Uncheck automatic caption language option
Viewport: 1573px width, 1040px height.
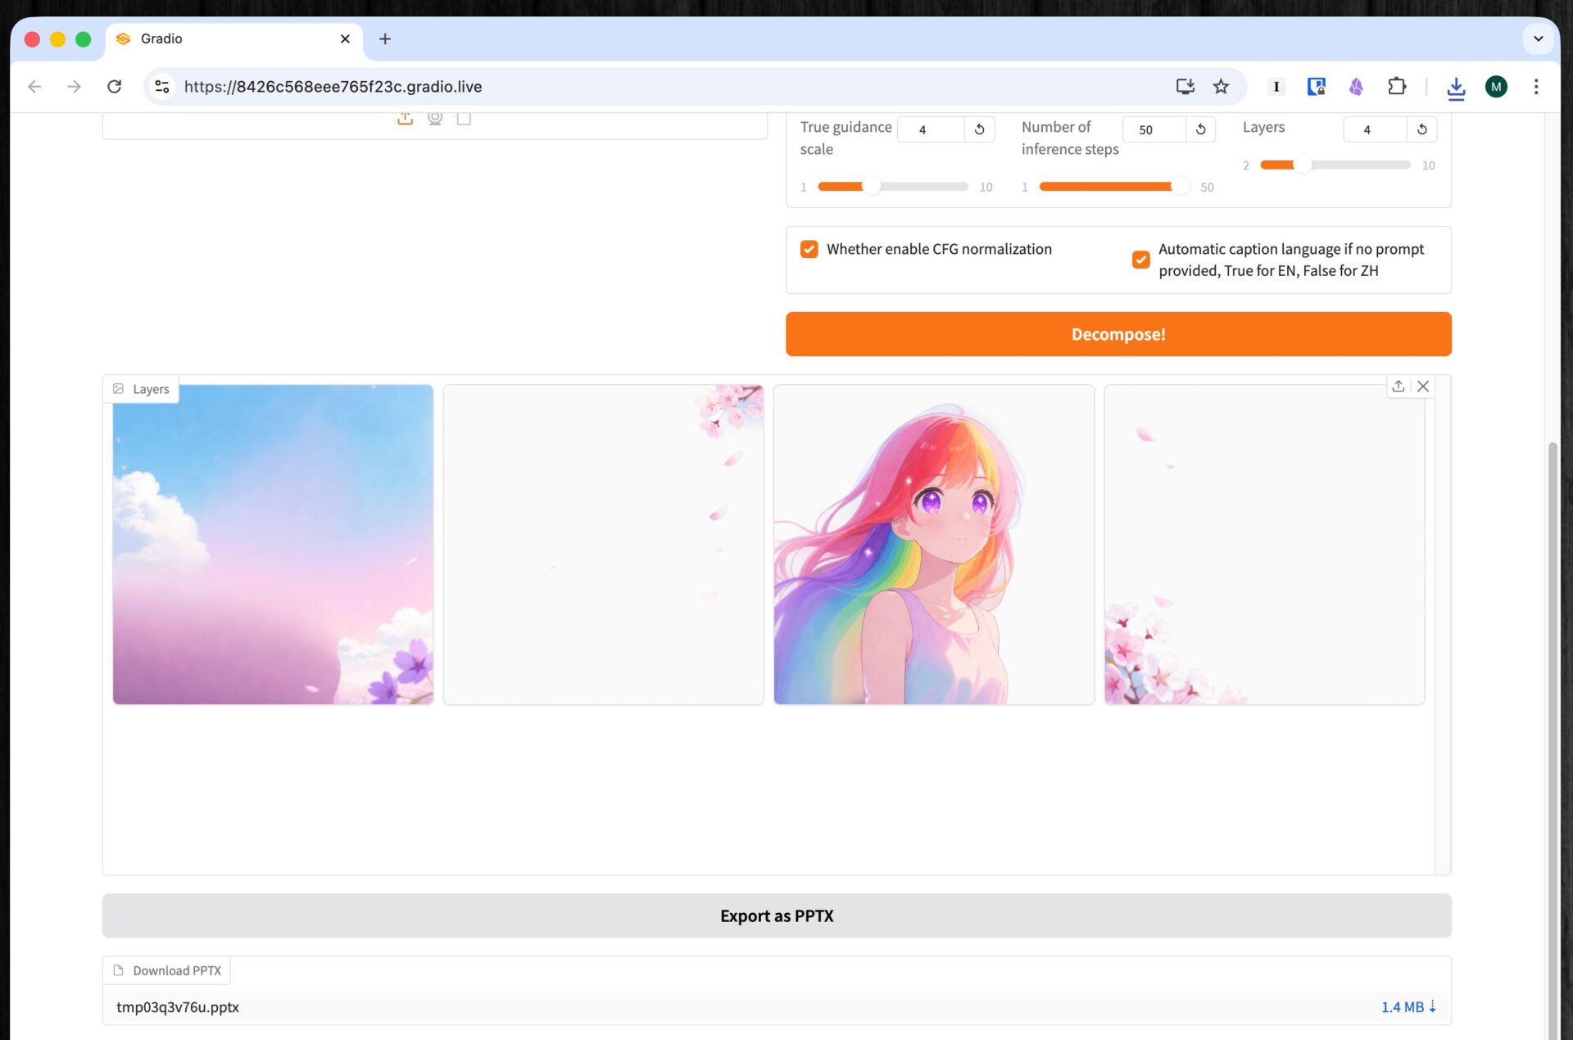(x=1140, y=260)
